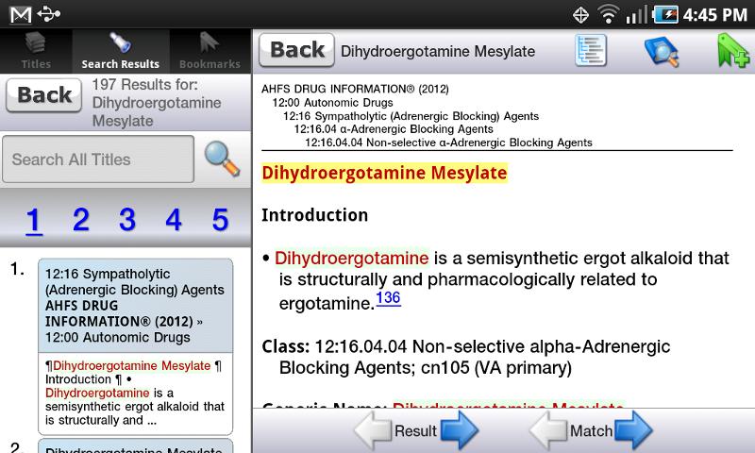Go to previous Result arrow
The image size is (755, 453).
(x=373, y=430)
